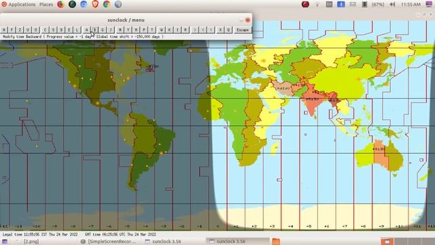Open the orange folder icon in the taskbar
Screen dimensions: 435x245
pos(276,242)
